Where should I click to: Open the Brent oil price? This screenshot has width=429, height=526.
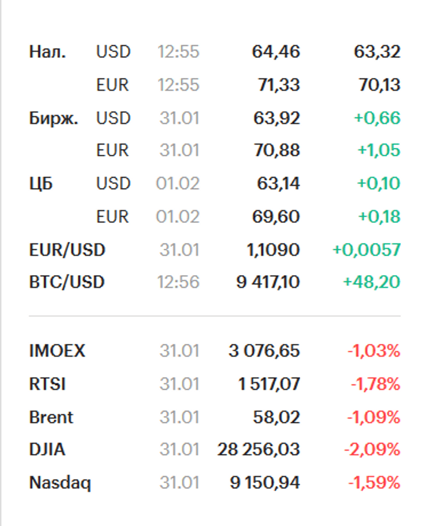pyautogui.click(x=51, y=417)
